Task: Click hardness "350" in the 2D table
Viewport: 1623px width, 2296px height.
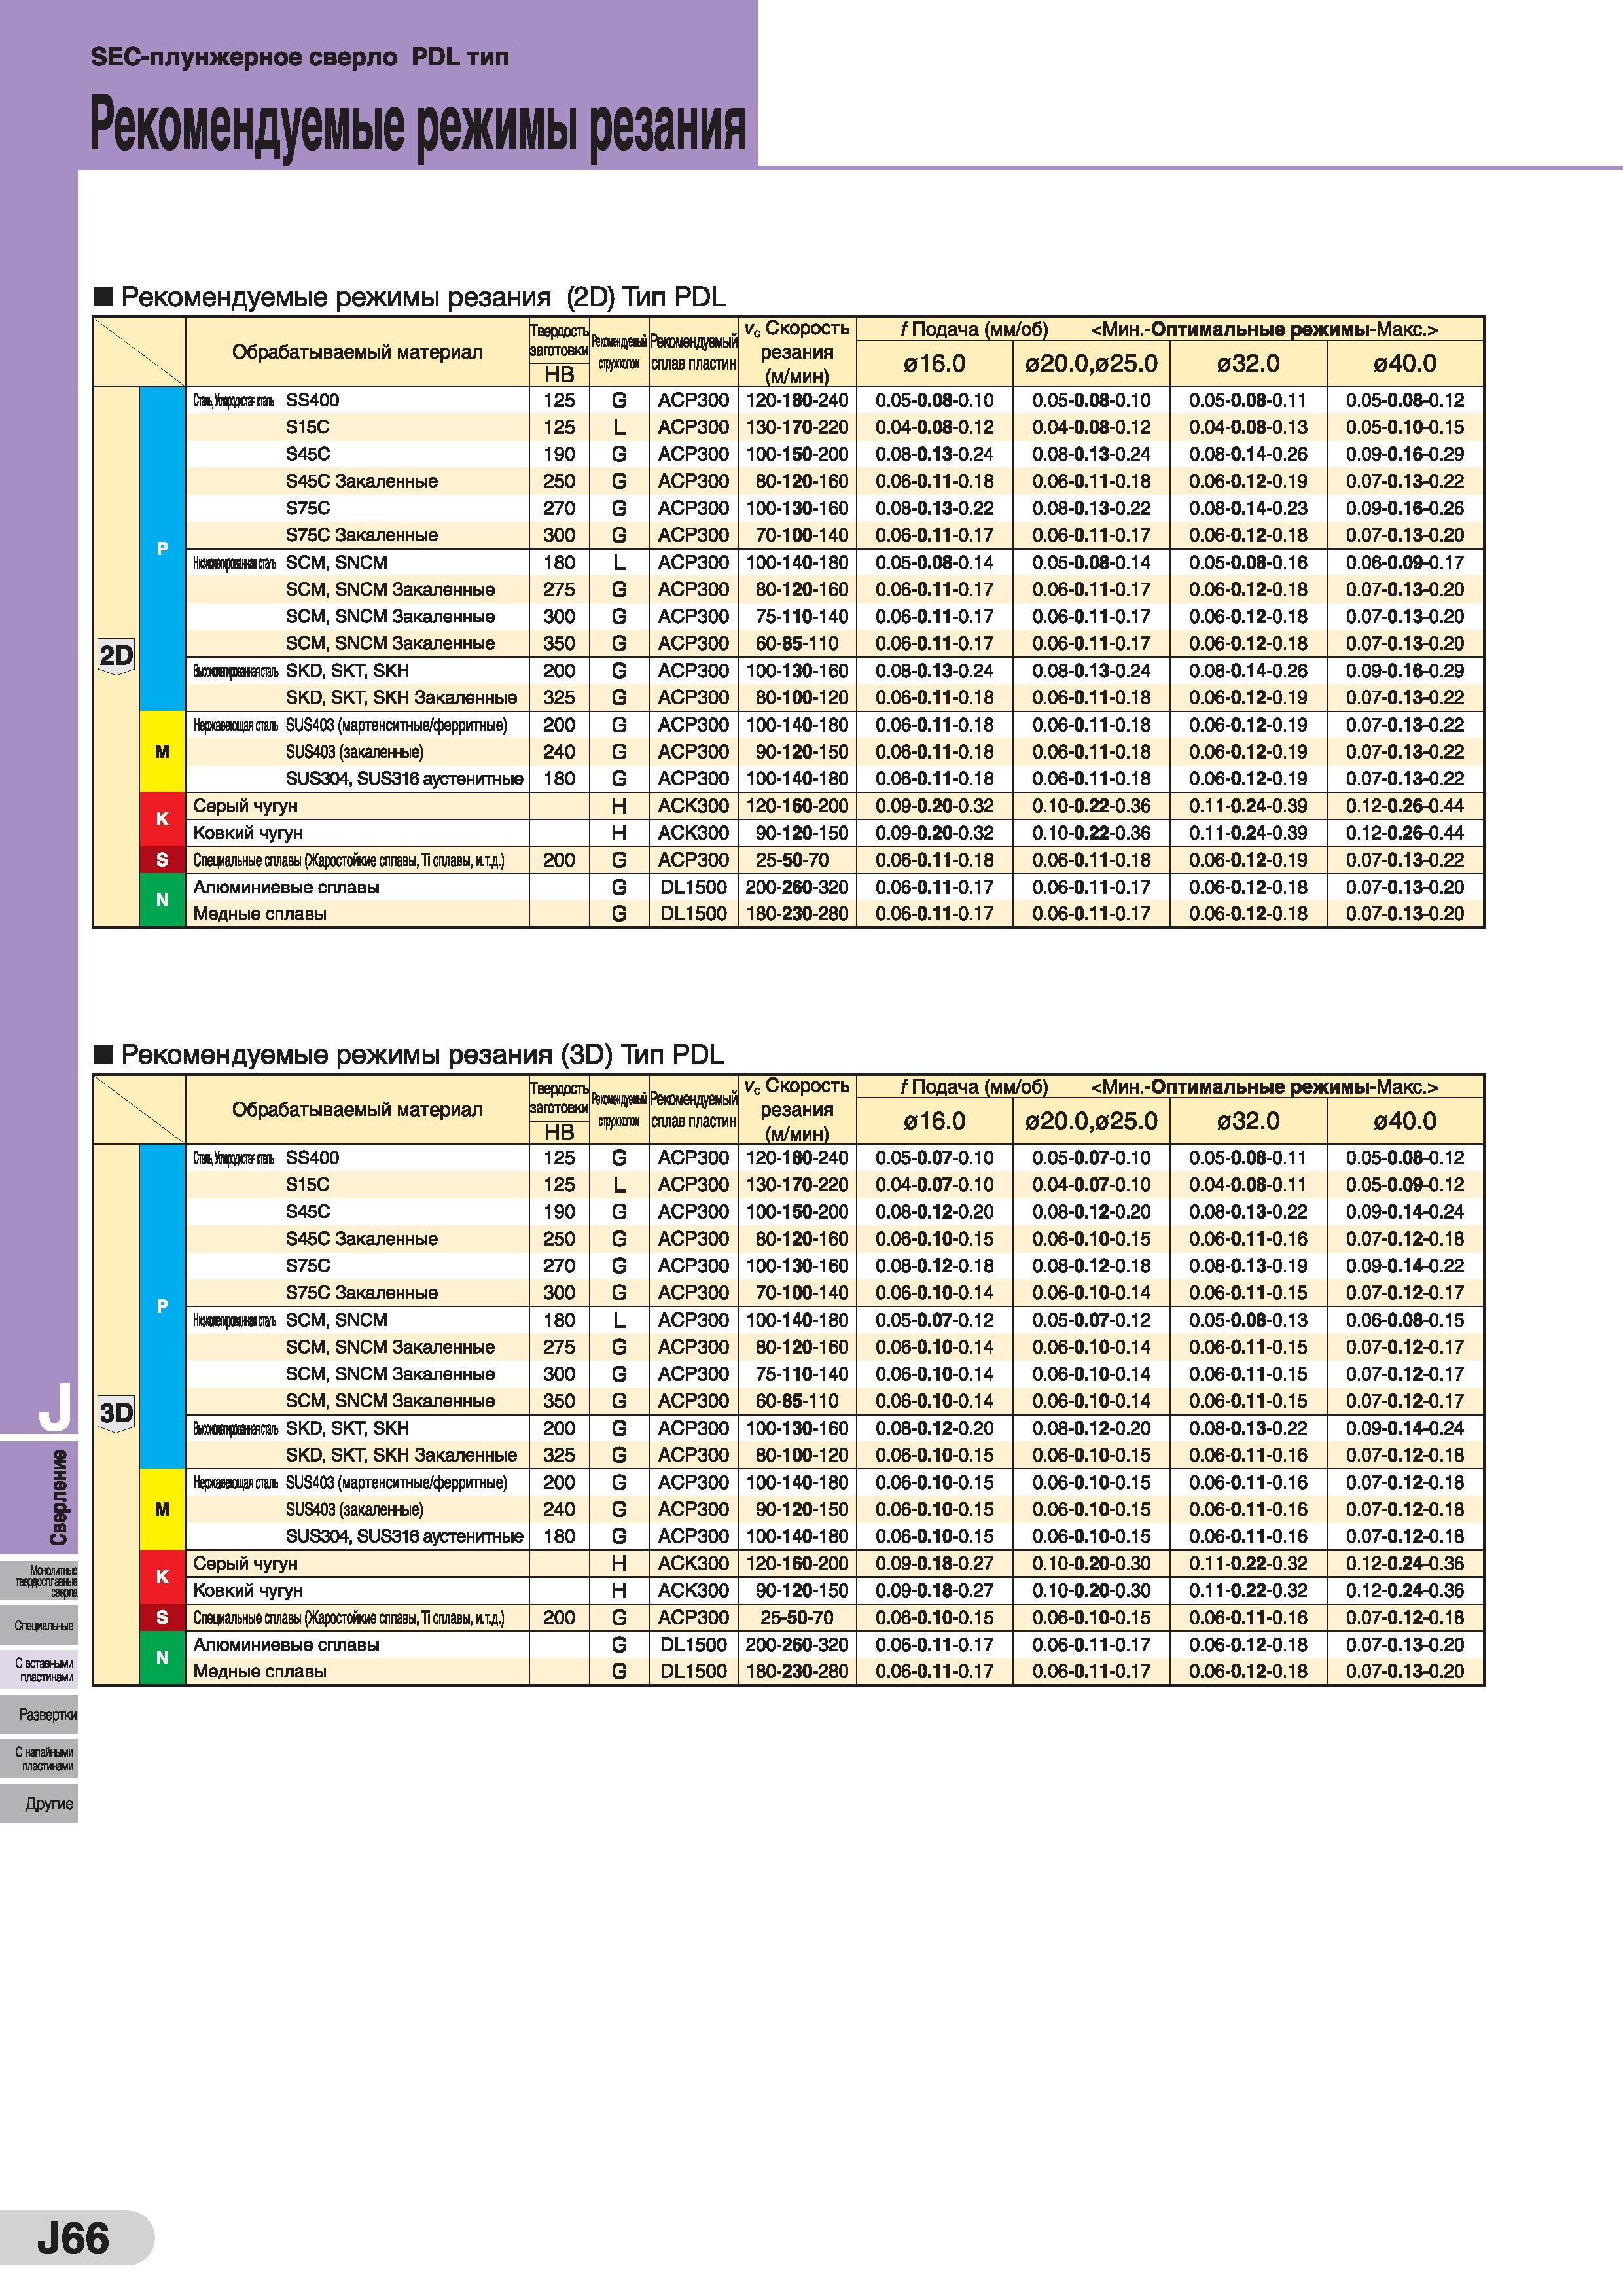Action: [559, 643]
